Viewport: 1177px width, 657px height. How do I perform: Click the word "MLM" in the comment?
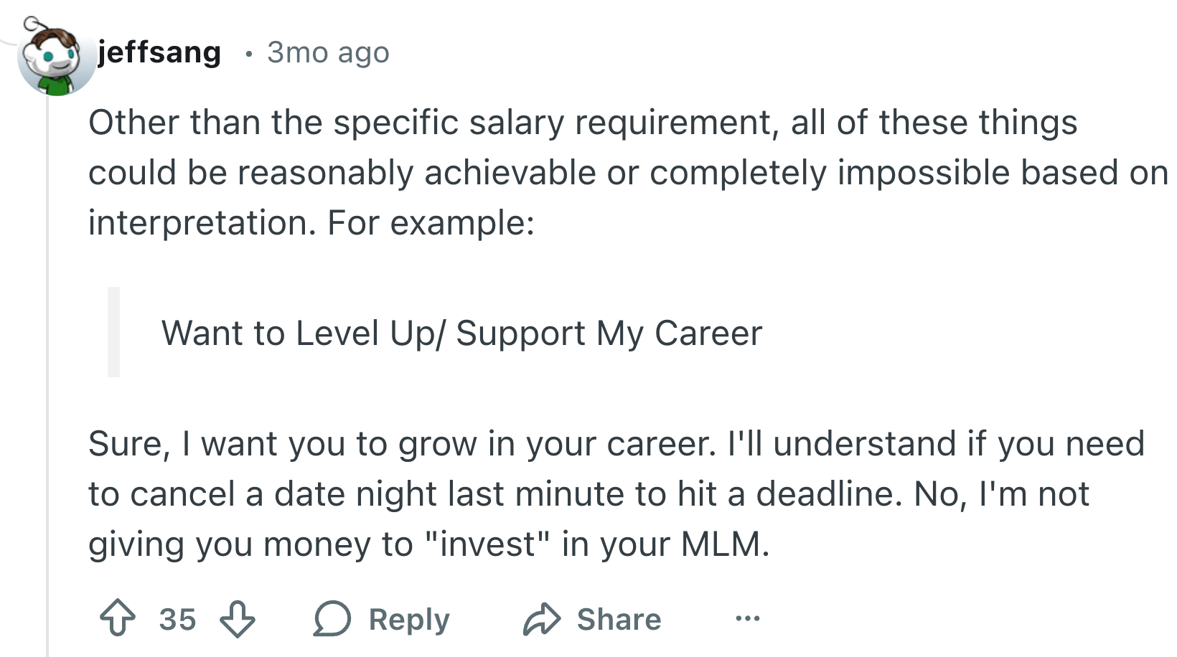[x=723, y=544]
